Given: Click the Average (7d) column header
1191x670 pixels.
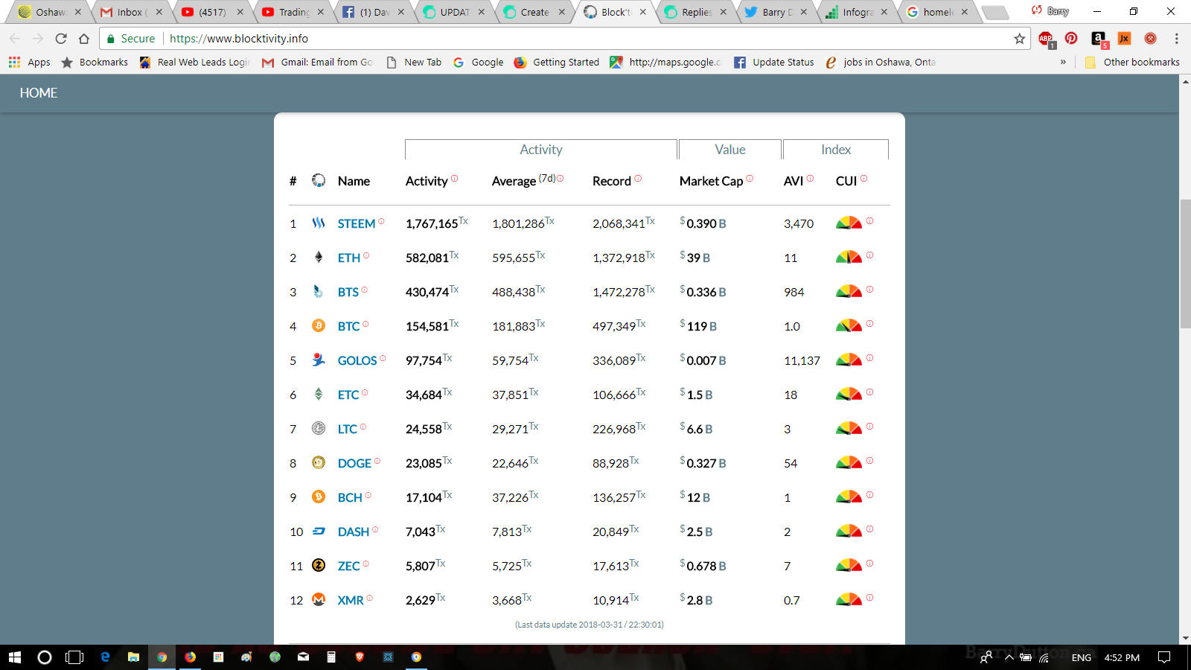Looking at the screenshot, I should (523, 181).
